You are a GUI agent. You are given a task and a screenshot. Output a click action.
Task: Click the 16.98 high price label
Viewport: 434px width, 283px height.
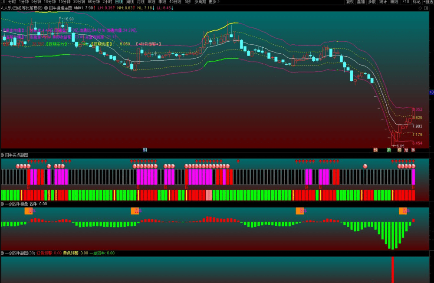[69, 19]
